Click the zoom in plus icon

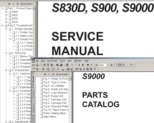click(x=111, y=65)
